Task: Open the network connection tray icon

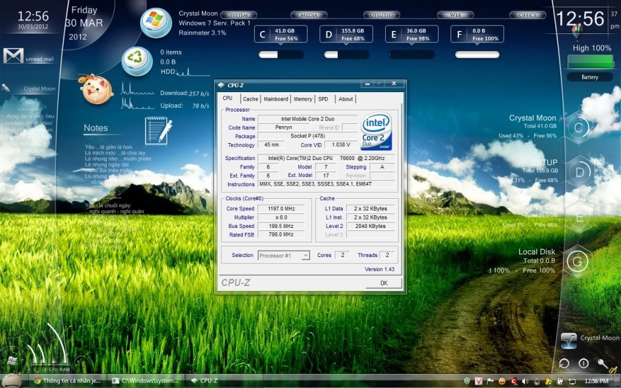Action: click(572, 381)
